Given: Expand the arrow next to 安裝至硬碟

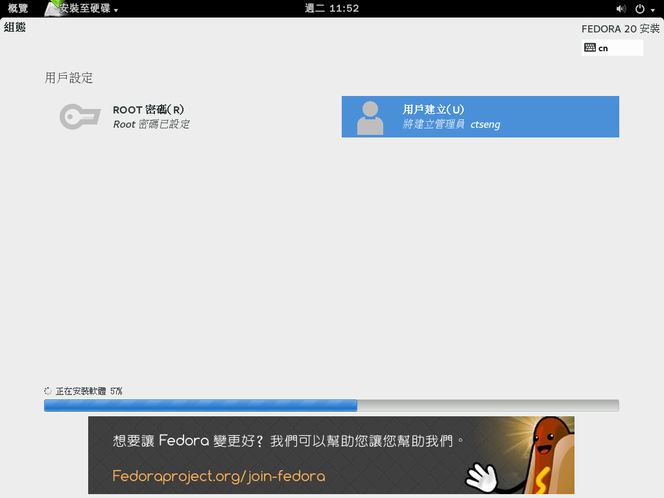Looking at the screenshot, I should [x=116, y=10].
